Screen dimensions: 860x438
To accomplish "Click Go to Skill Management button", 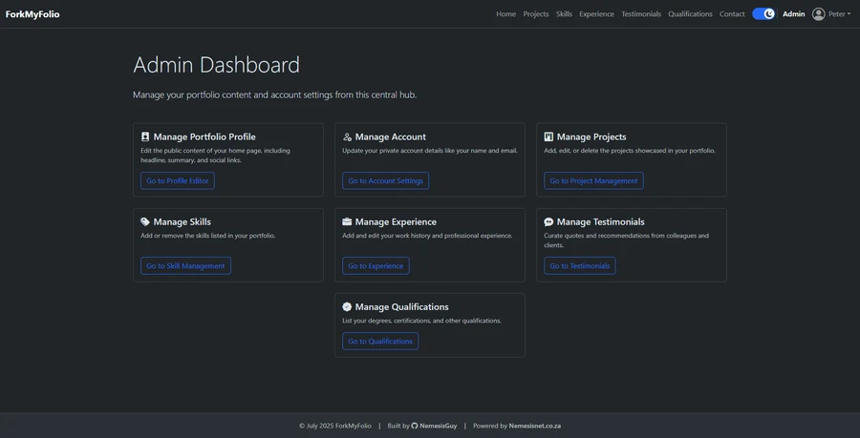I will pos(185,266).
